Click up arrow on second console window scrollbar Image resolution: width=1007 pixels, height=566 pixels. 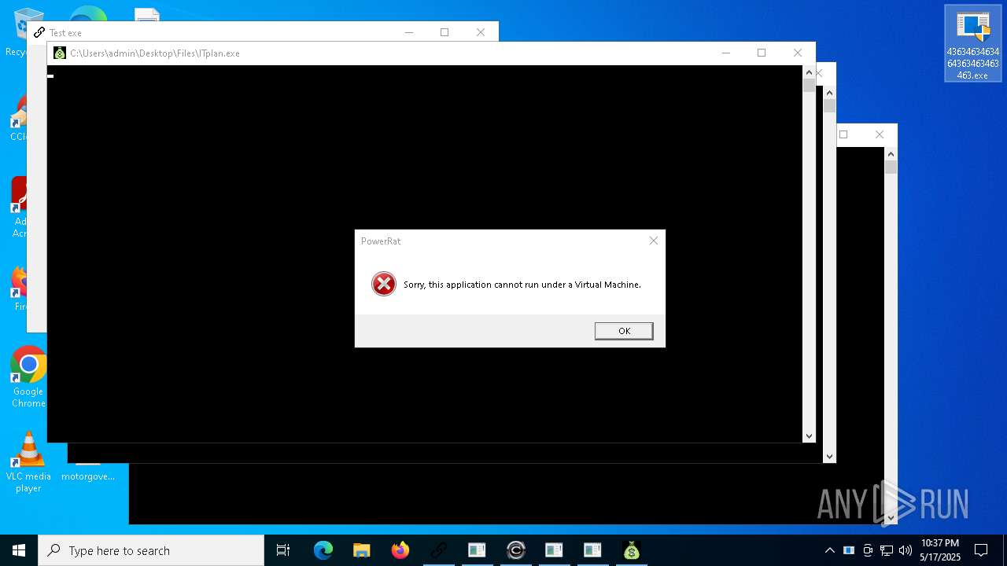coord(829,93)
